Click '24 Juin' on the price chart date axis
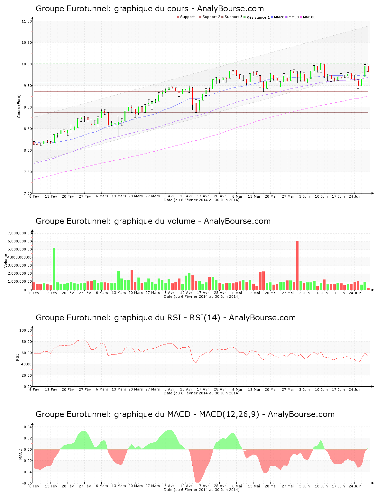386x499 pixels. (x=355, y=196)
